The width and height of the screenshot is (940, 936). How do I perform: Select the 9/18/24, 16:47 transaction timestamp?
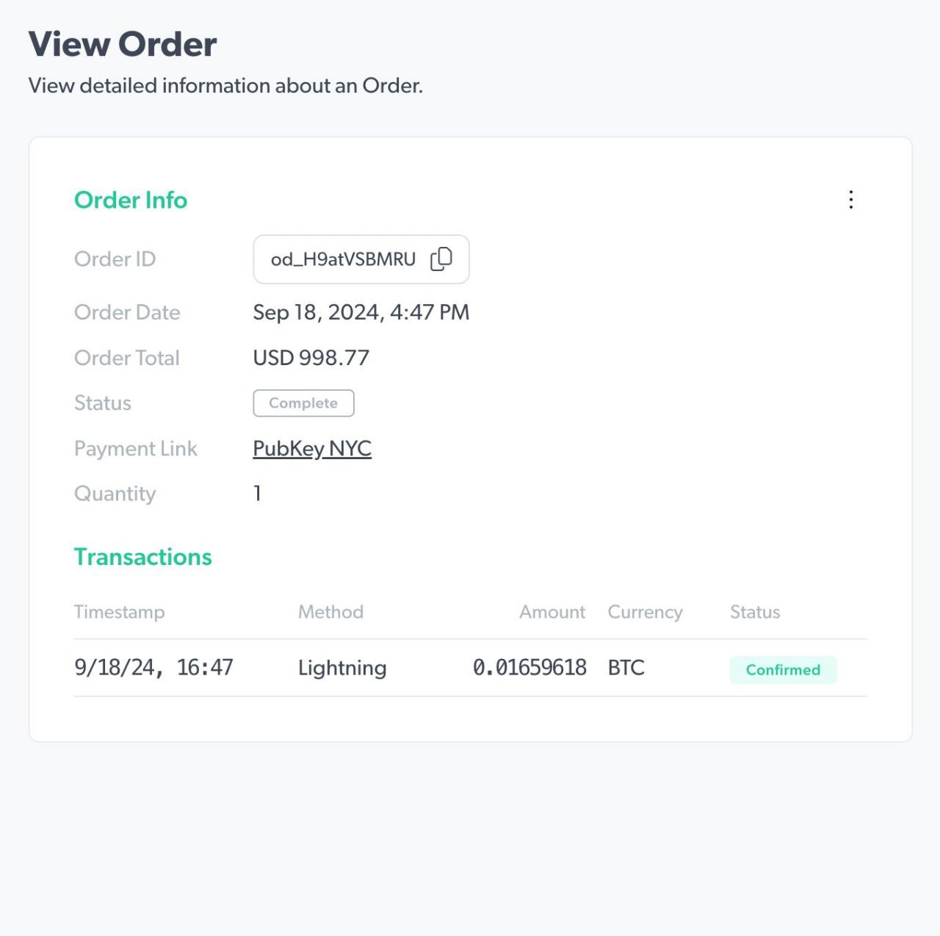point(153,667)
